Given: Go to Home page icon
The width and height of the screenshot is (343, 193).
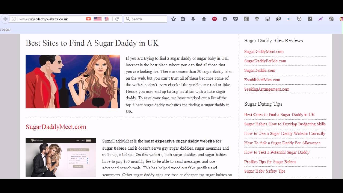Looking at the screenshot, I should 204,19.
